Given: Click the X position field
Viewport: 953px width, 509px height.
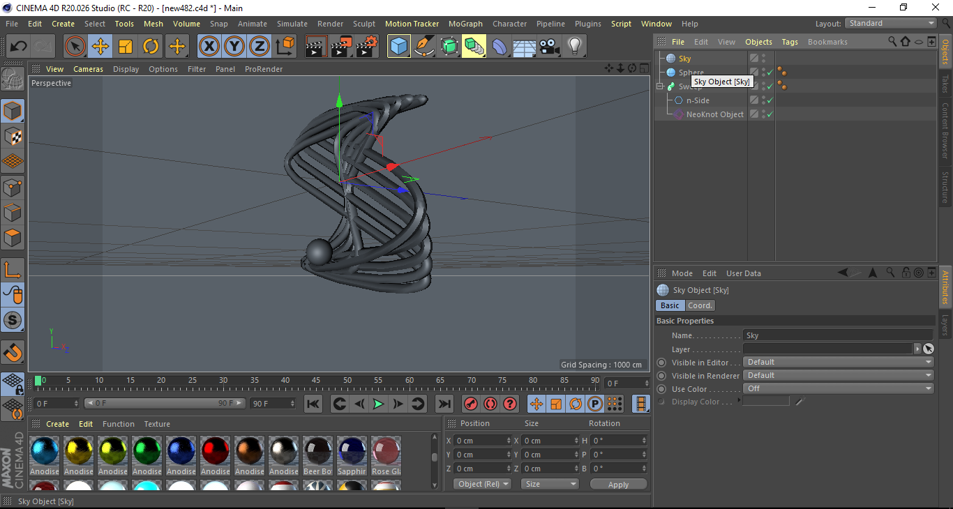Looking at the screenshot, I should (x=483, y=441).
